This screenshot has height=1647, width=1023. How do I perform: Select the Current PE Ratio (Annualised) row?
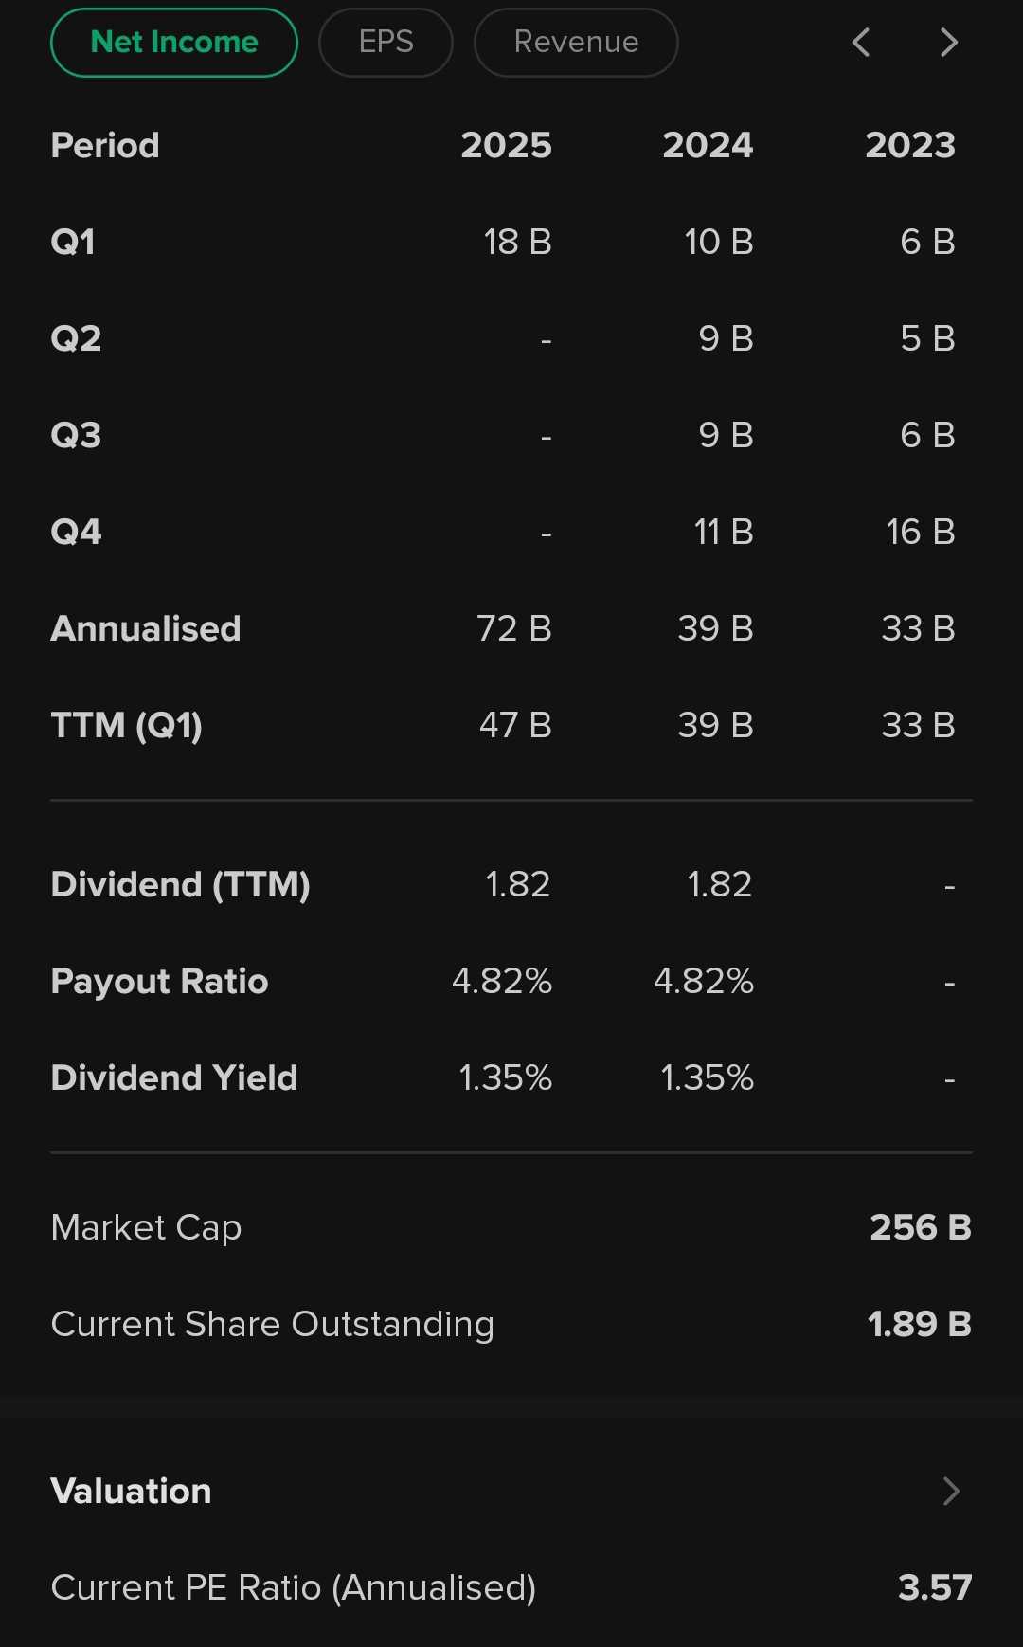(x=294, y=1587)
